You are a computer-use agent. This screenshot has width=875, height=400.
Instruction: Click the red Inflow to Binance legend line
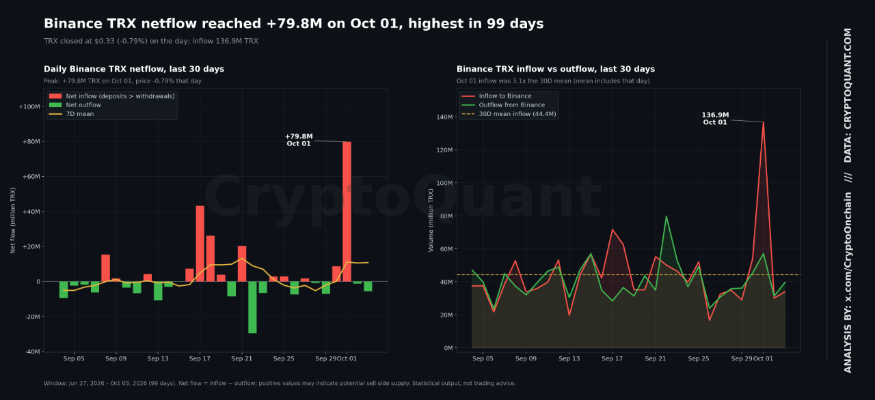[469, 96]
